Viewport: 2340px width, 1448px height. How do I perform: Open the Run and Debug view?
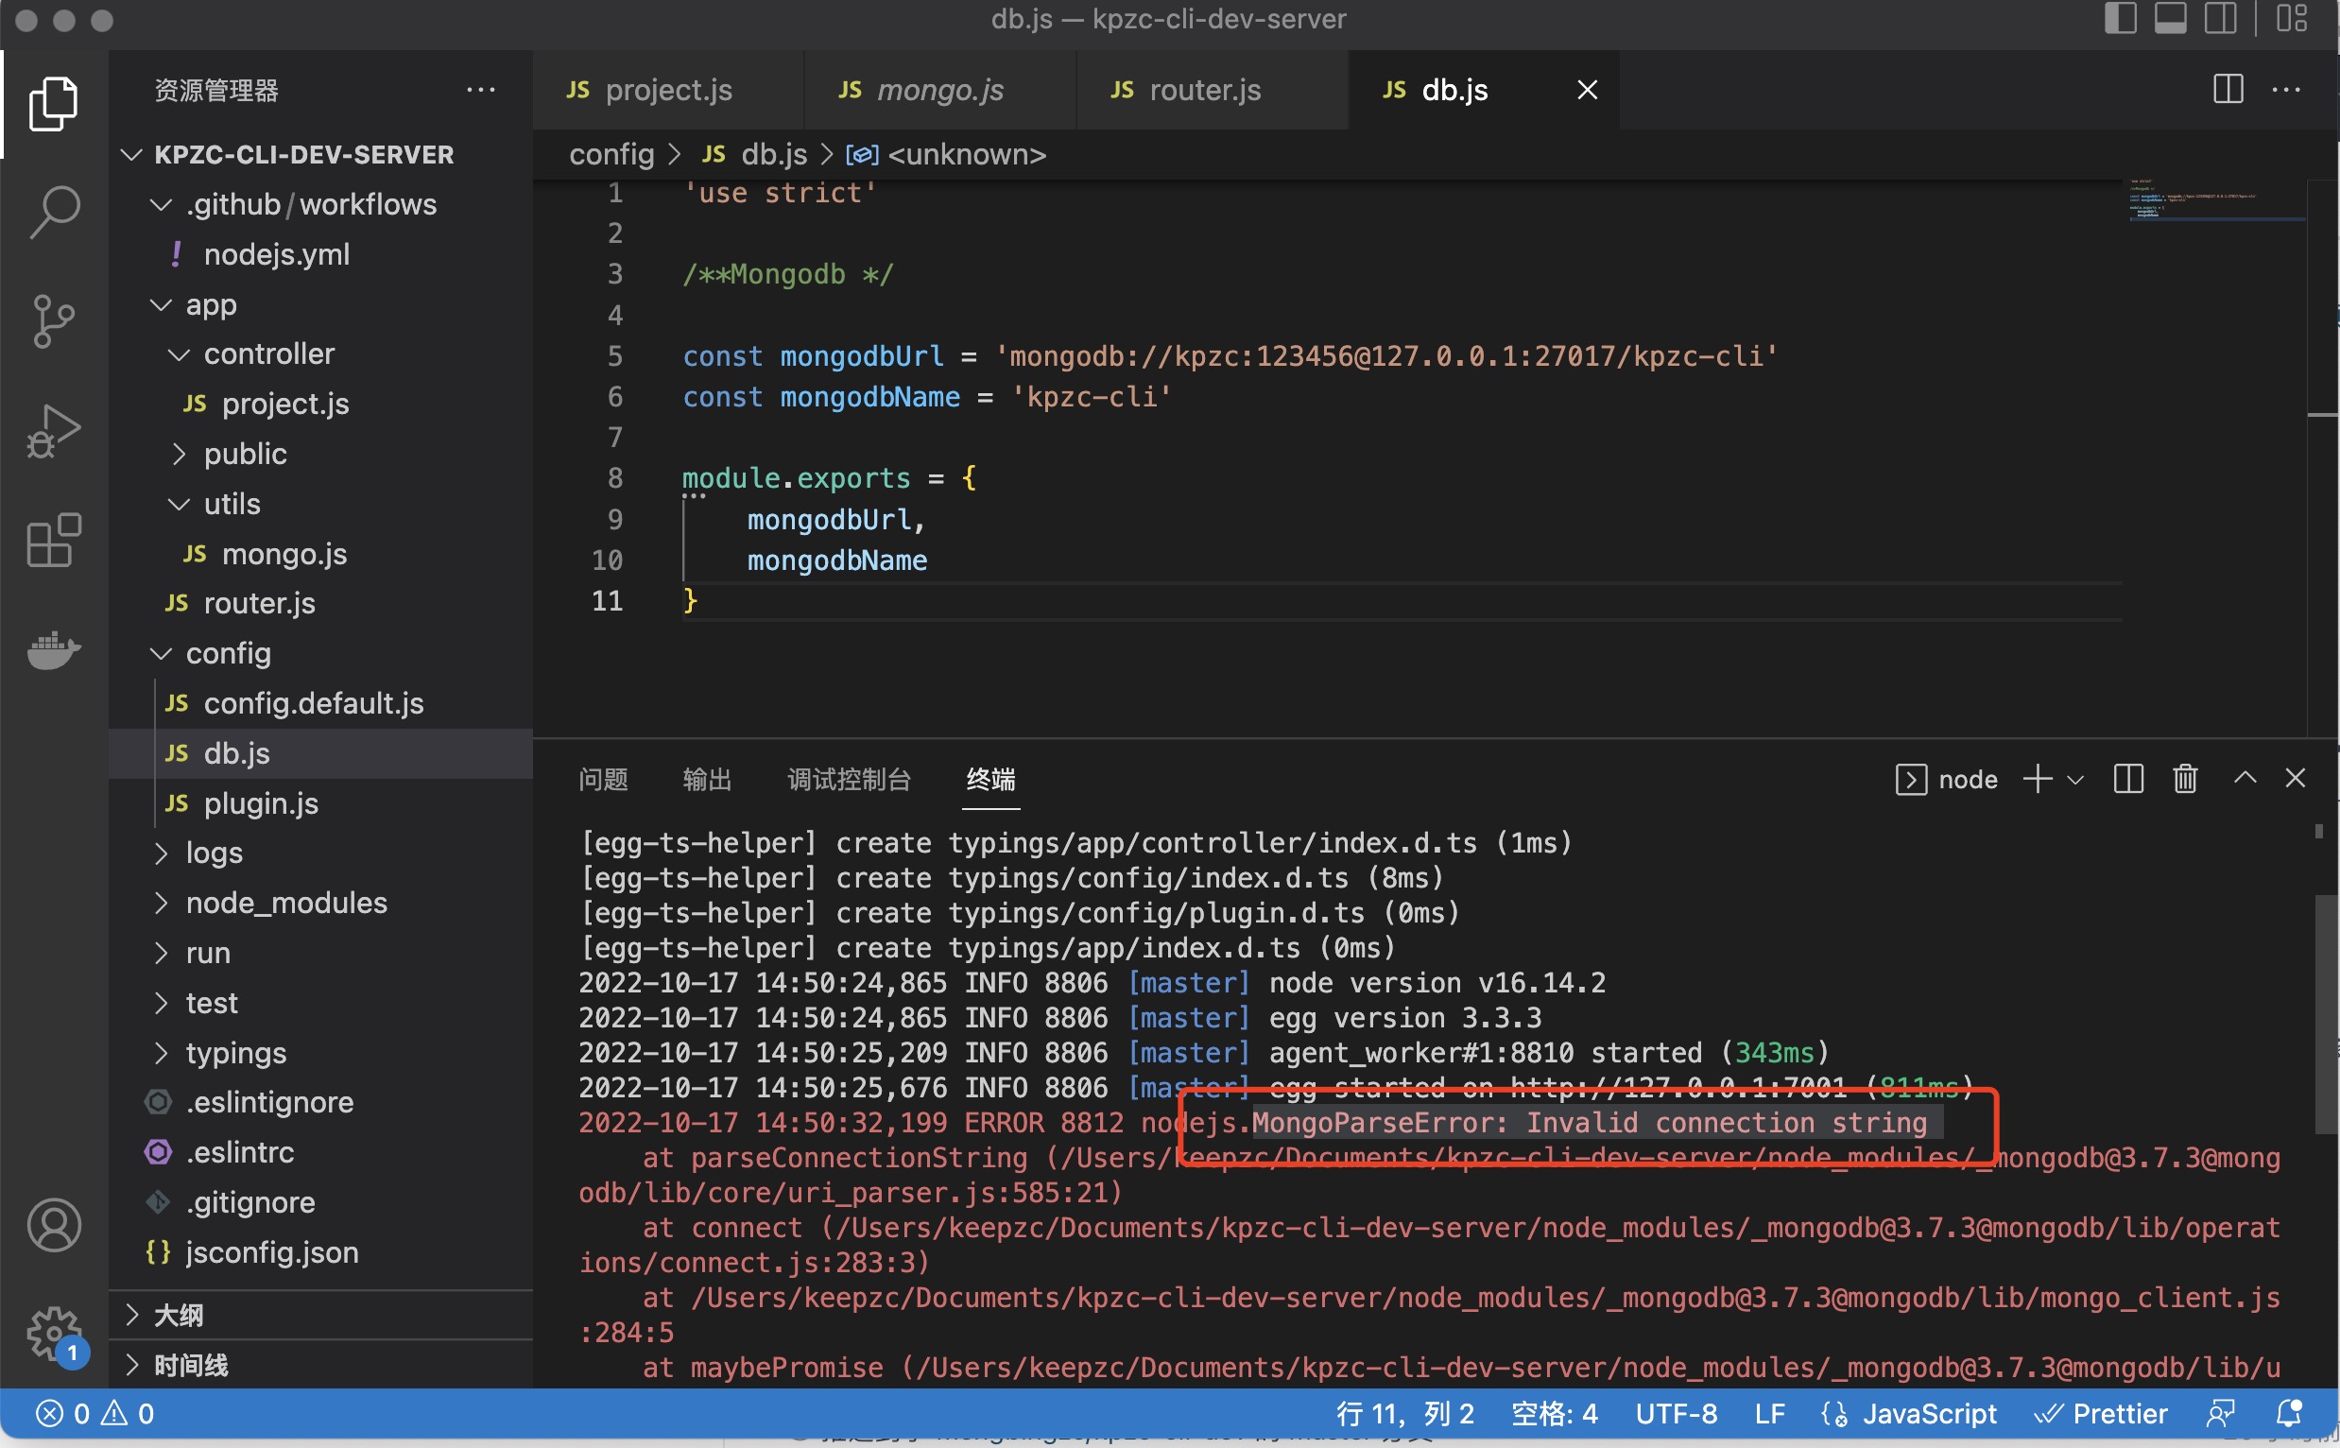pos(54,430)
